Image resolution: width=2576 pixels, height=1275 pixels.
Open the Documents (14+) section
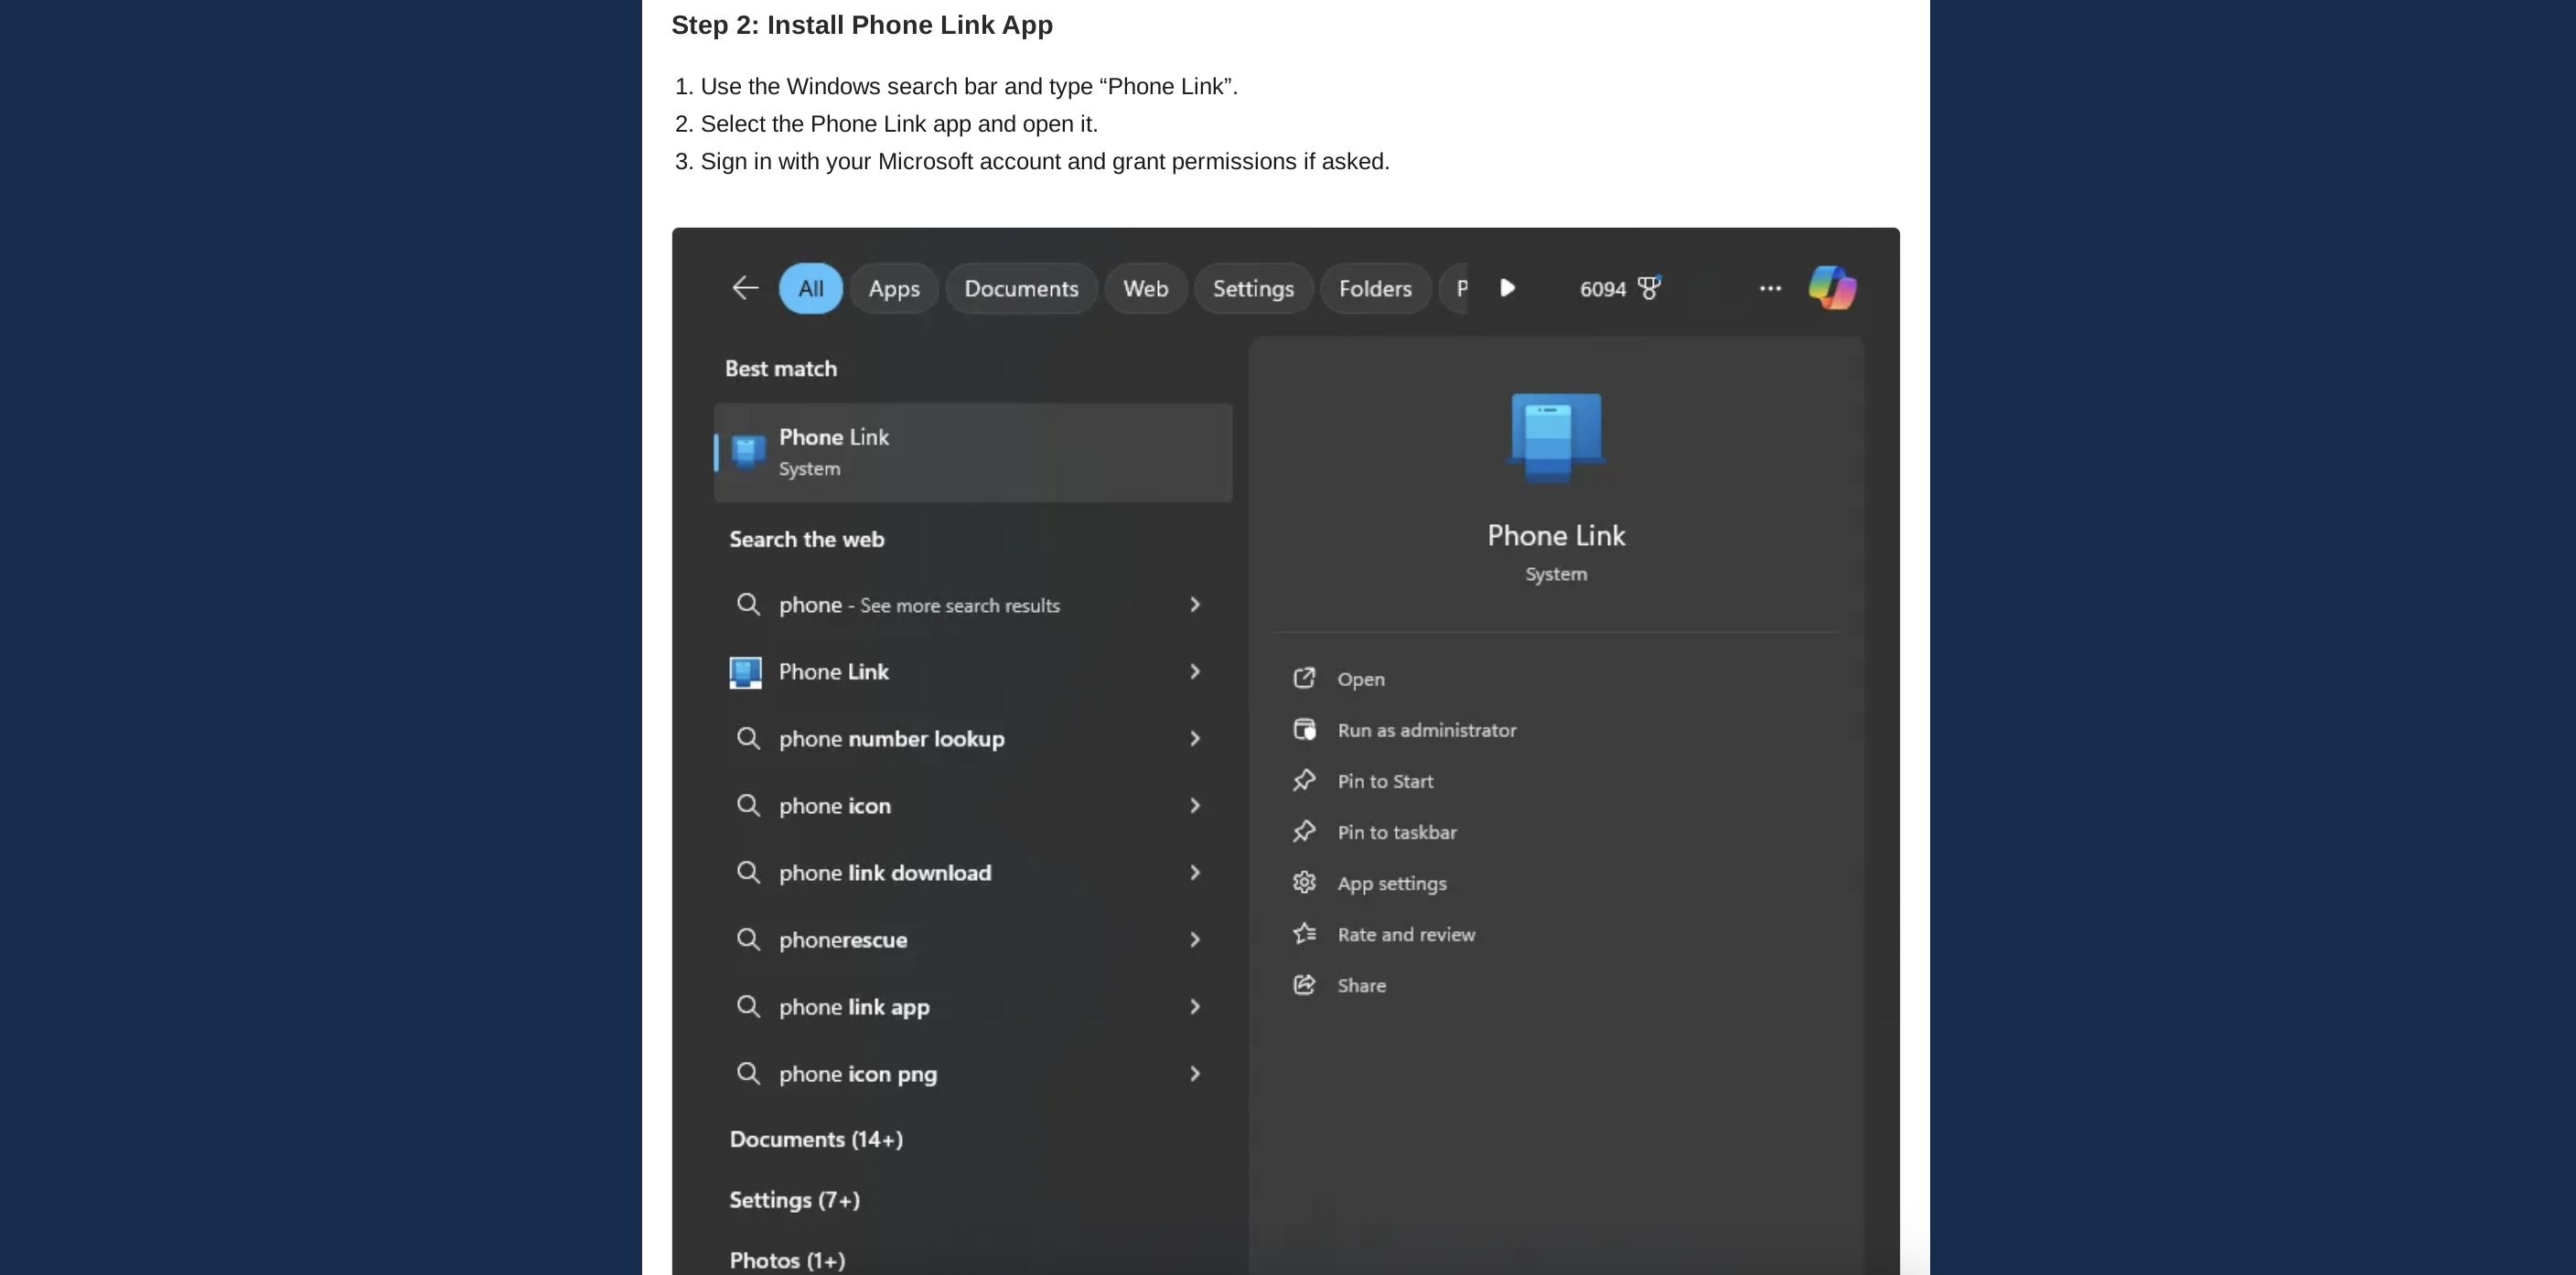tap(816, 1139)
